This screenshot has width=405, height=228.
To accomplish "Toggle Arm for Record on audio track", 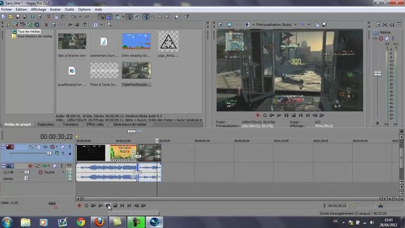I will pyautogui.click(x=30, y=166).
